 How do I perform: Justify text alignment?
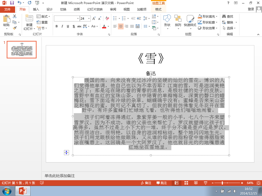(132, 26)
